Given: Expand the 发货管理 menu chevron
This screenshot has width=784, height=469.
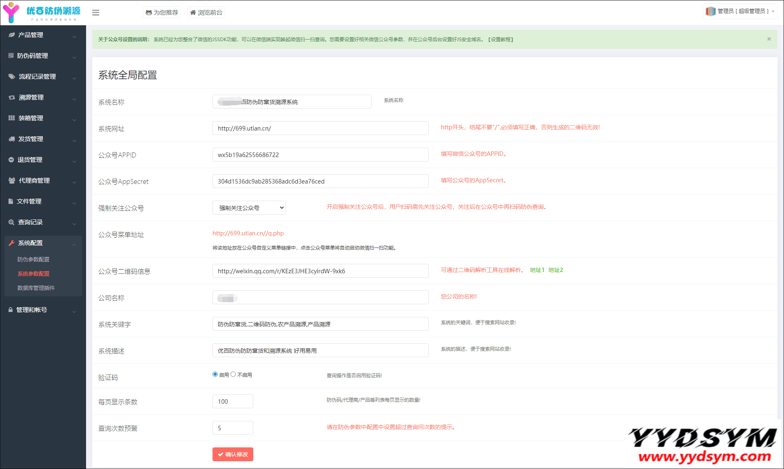Looking at the screenshot, I should click(x=74, y=141).
